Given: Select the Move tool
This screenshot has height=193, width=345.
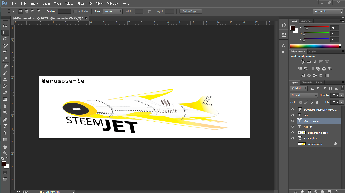Looking at the screenshot, I should (x=5, y=26).
